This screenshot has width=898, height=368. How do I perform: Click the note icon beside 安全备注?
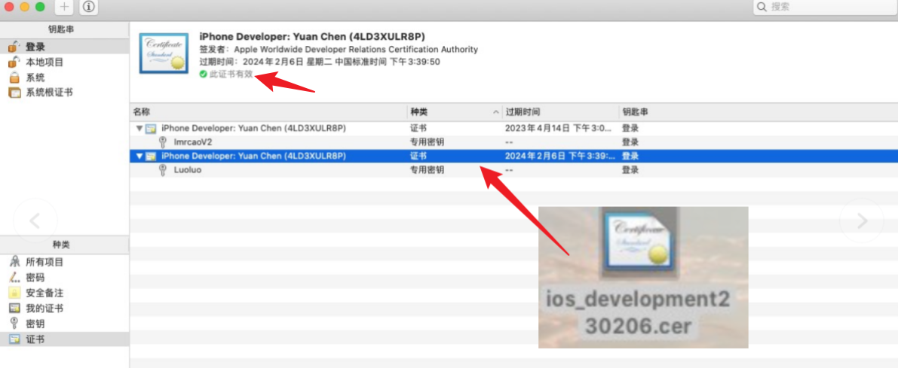(14, 293)
